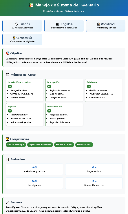The width and height of the screenshot is (128, 214).
Task: Click the 10% Evaluación teórica box
Action: pos(94,183)
